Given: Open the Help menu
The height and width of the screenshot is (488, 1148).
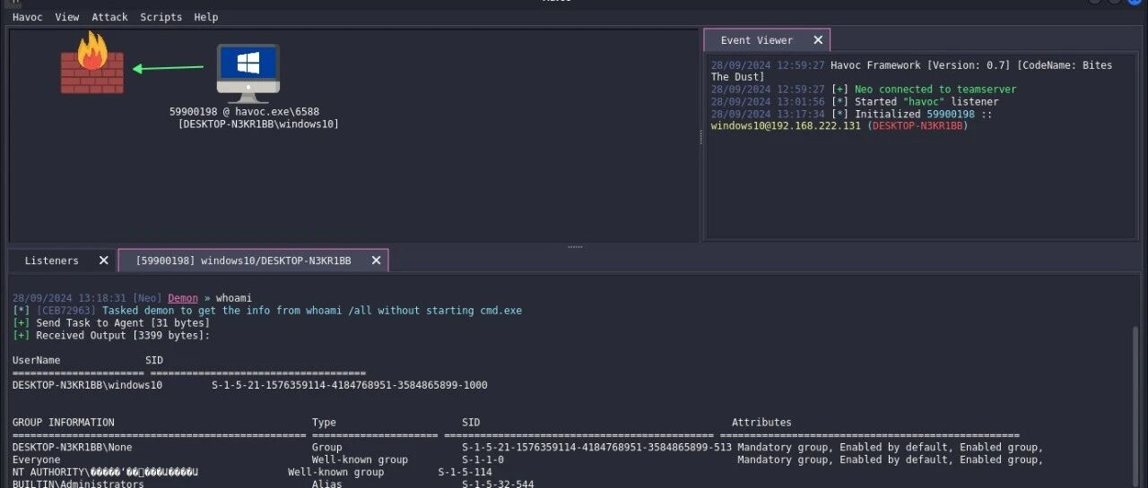Looking at the screenshot, I should tap(206, 17).
